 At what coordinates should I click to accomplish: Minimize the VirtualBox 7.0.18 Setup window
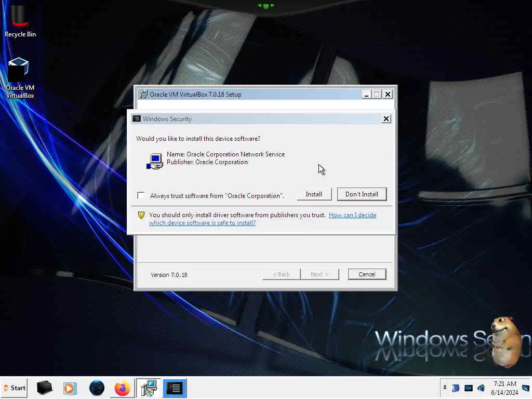366,95
